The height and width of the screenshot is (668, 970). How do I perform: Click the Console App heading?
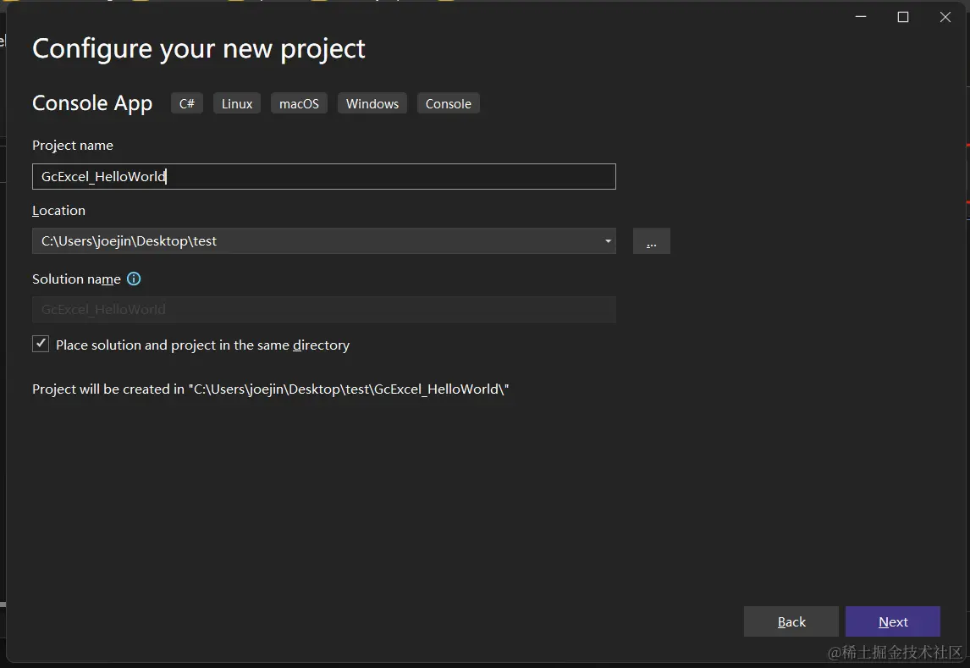click(x=92, y=103)
